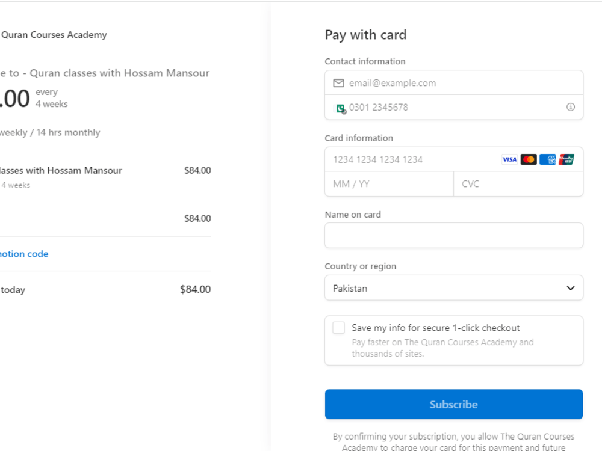
Task: Click the phone number input field
Action: (x=454, y=107)
